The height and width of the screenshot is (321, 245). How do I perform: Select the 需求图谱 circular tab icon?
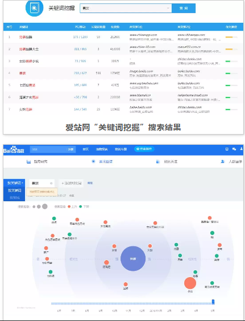pos(93,161)
